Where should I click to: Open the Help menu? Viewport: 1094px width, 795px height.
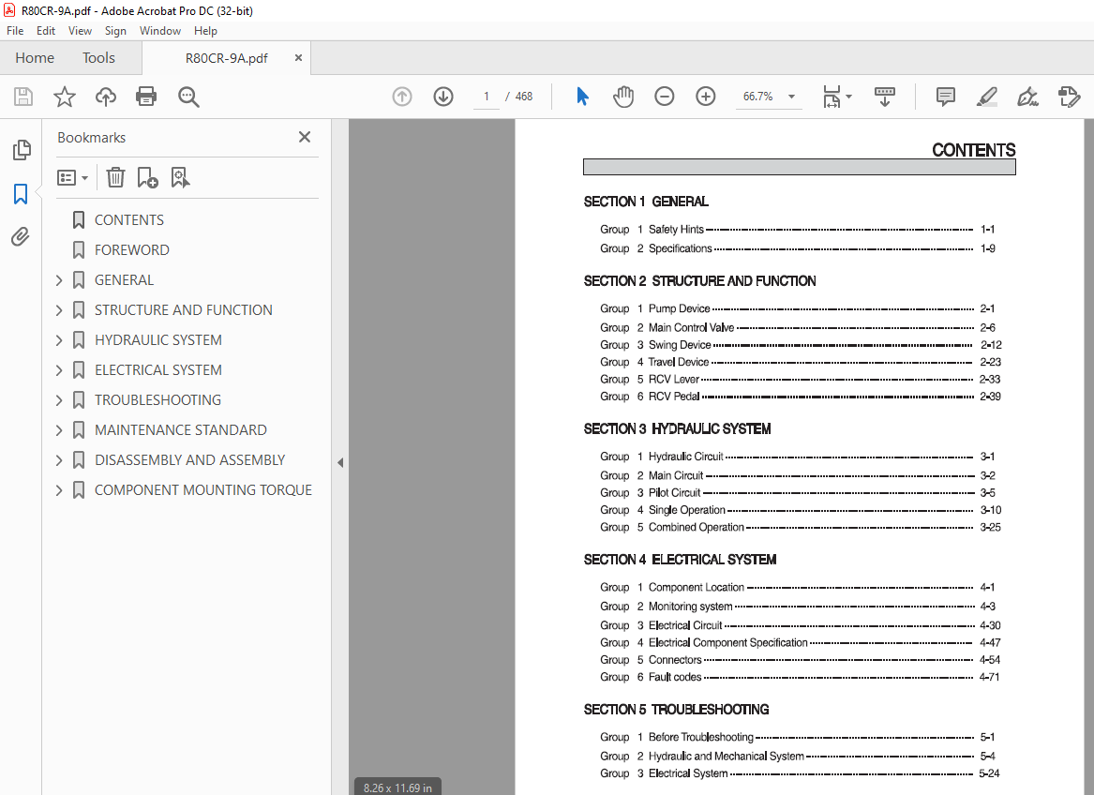point(205,31)
